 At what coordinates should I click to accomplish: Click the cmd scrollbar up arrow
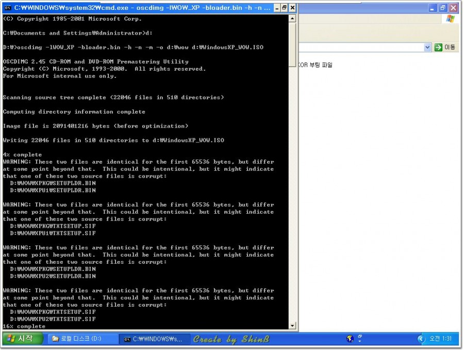coord(292,19)
